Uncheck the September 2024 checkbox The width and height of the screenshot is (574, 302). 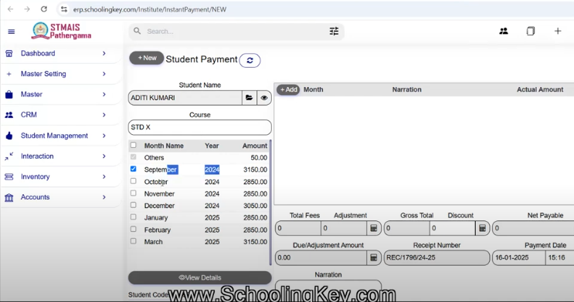[x=133, y=169]
